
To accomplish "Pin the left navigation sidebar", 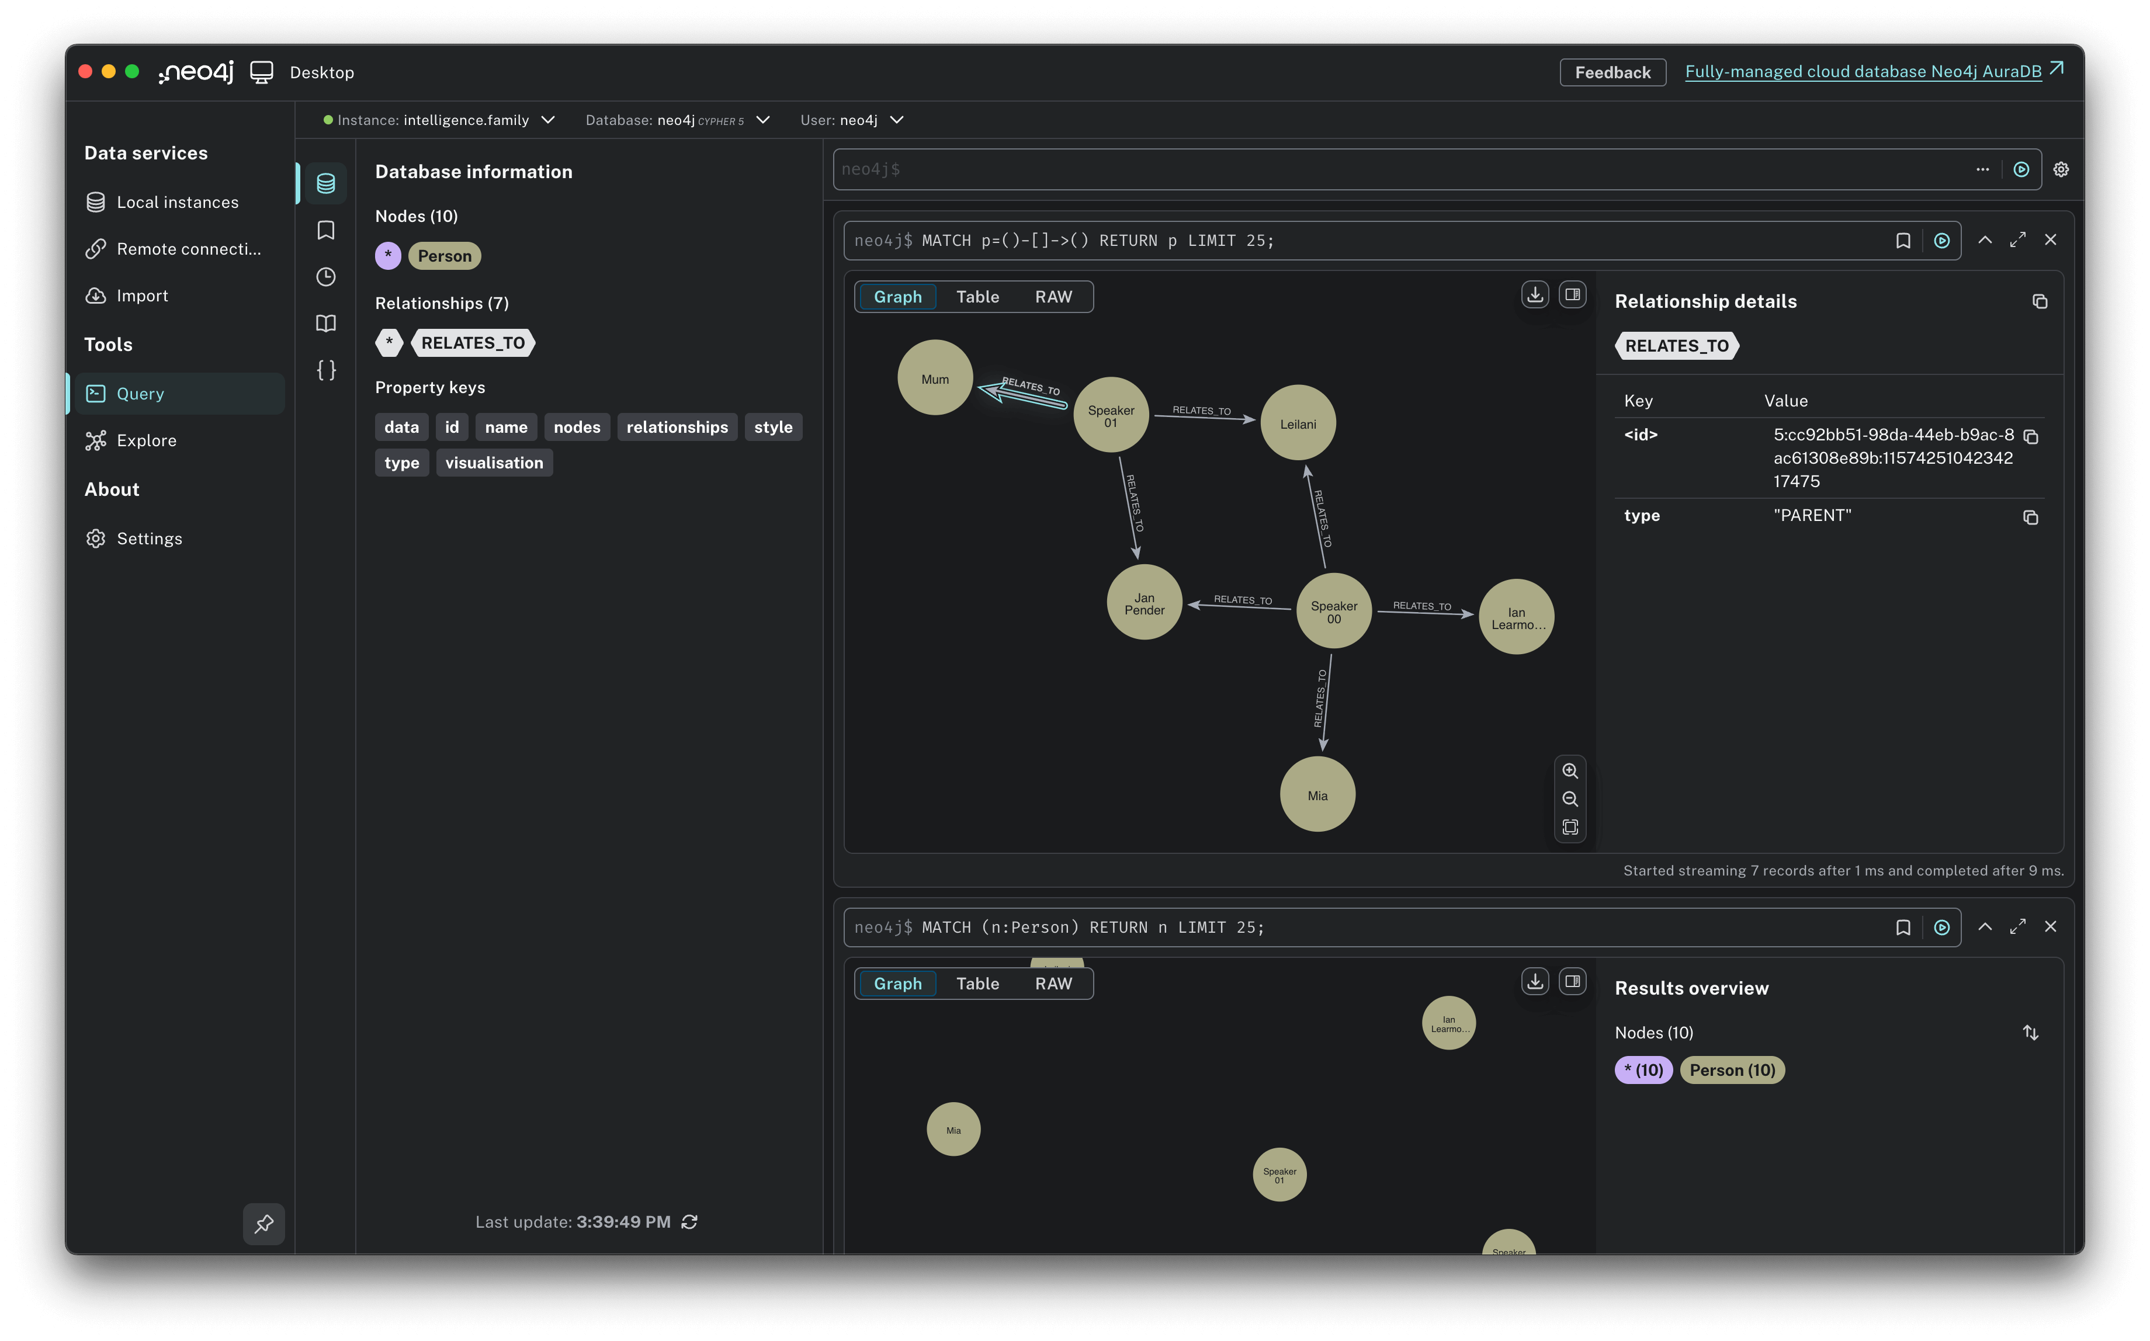I will tap(263, 1224).
